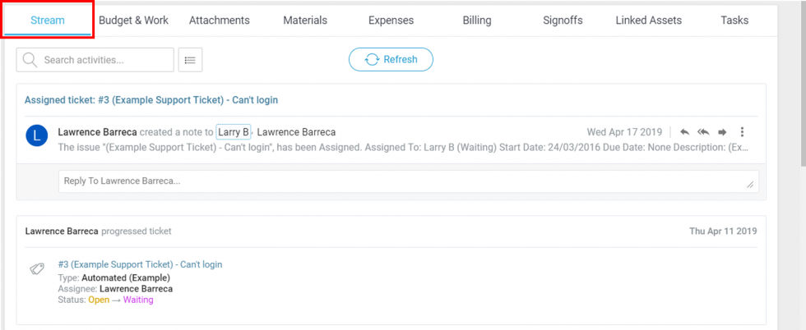The height and width of the screenshot is (330, 806).
Task: Click the forward arrow icon on the note
Action: pyautogui.click(x=722, y=132)
